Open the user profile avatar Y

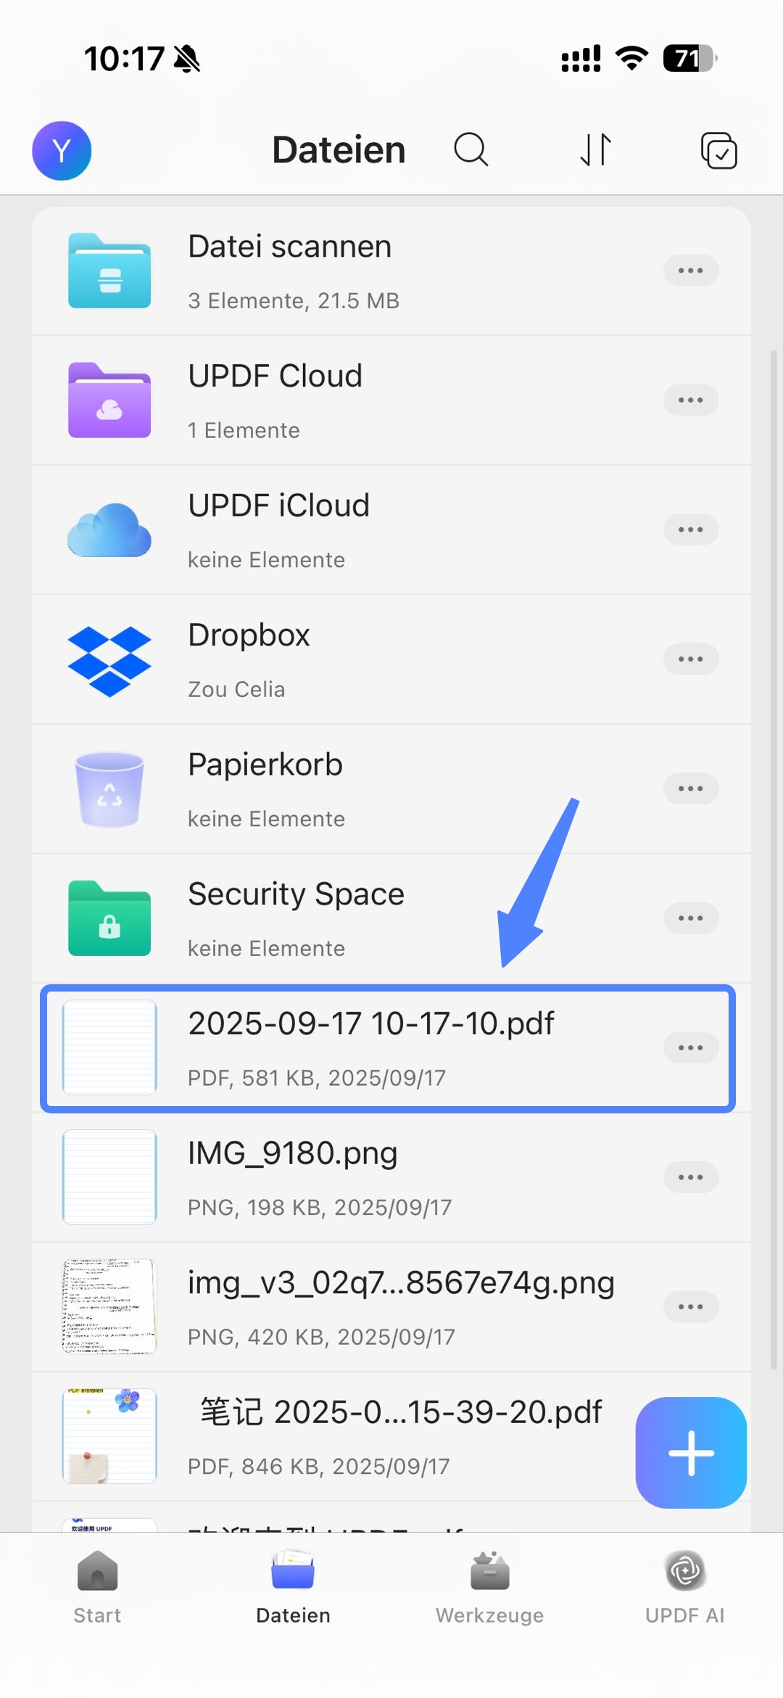pyautogui.click(x=62, y=151)
